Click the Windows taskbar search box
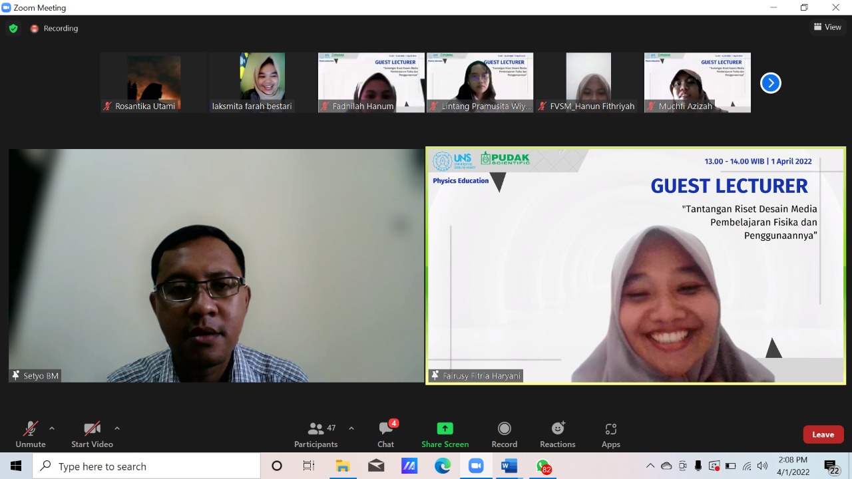Image resolution: width=852 pixels, height=479 pixels. point(146,466)
